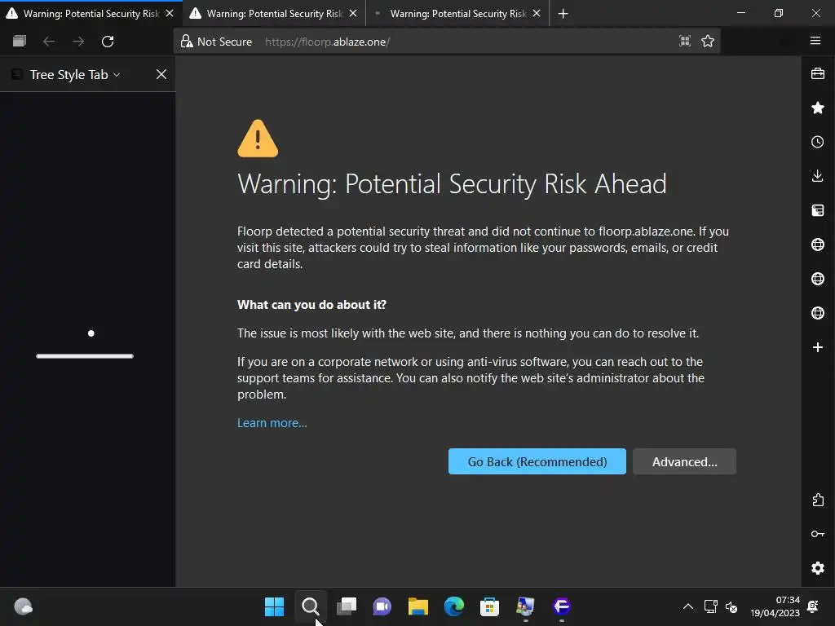Screen dimensions: 835x626
Task: Click the Control Panel-style taskbar icon
Action: click(525, 606)
